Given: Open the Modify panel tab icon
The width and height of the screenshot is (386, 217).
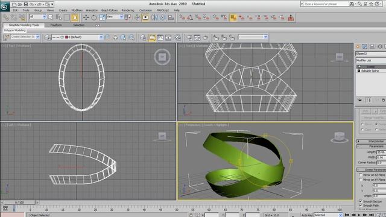Looking at the screenshot, I should coord(365,46).
